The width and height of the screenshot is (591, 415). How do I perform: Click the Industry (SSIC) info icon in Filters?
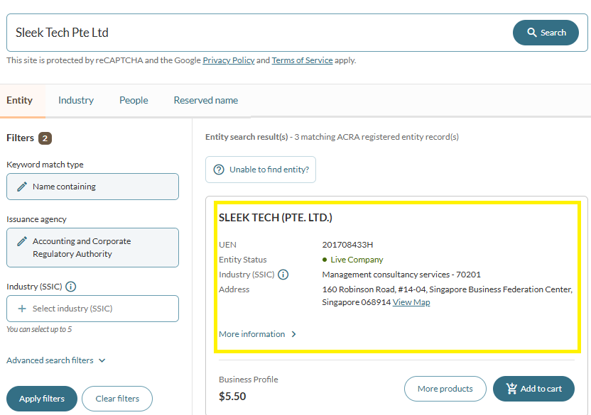pyautogui.click(x=70, y=287)
